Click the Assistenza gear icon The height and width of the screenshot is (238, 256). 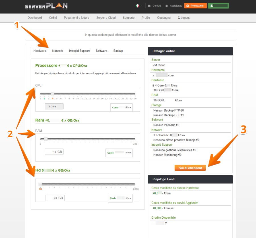tap(167, 6)
